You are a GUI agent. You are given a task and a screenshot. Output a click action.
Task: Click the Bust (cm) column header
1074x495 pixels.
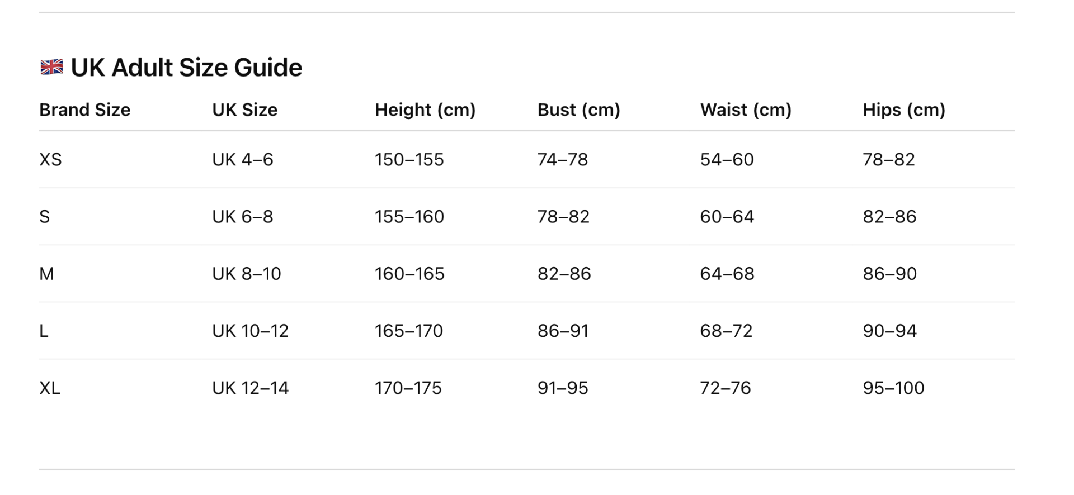578,110
